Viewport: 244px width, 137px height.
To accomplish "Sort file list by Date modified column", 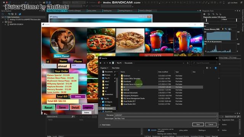I will coord(163,72).
